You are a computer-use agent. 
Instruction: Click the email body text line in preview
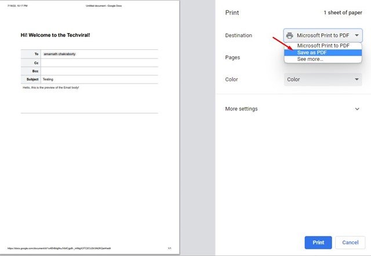tap(50, 88)
